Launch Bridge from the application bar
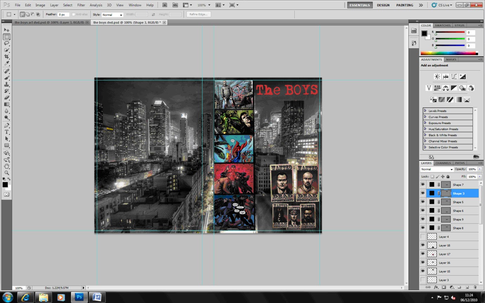This screenshot has width=485, height=303. [x=165, y=5]
